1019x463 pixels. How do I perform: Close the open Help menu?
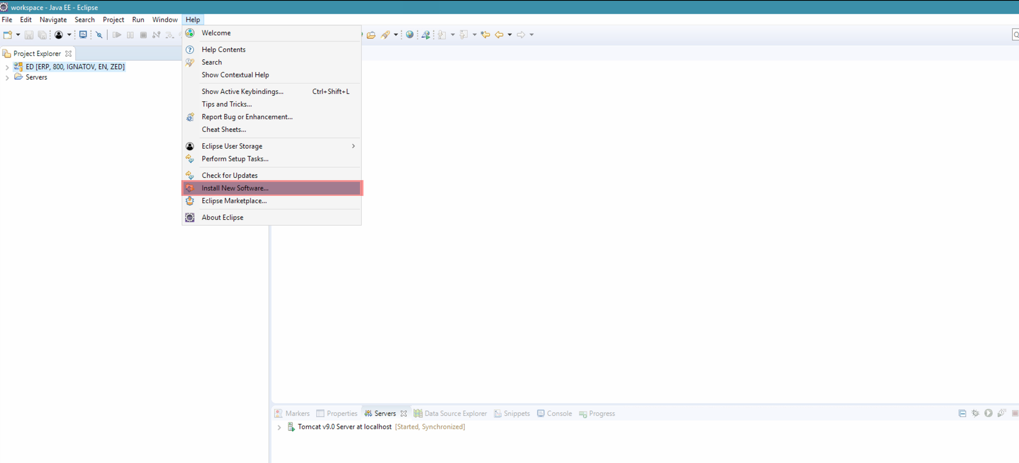tap(193, 19)
